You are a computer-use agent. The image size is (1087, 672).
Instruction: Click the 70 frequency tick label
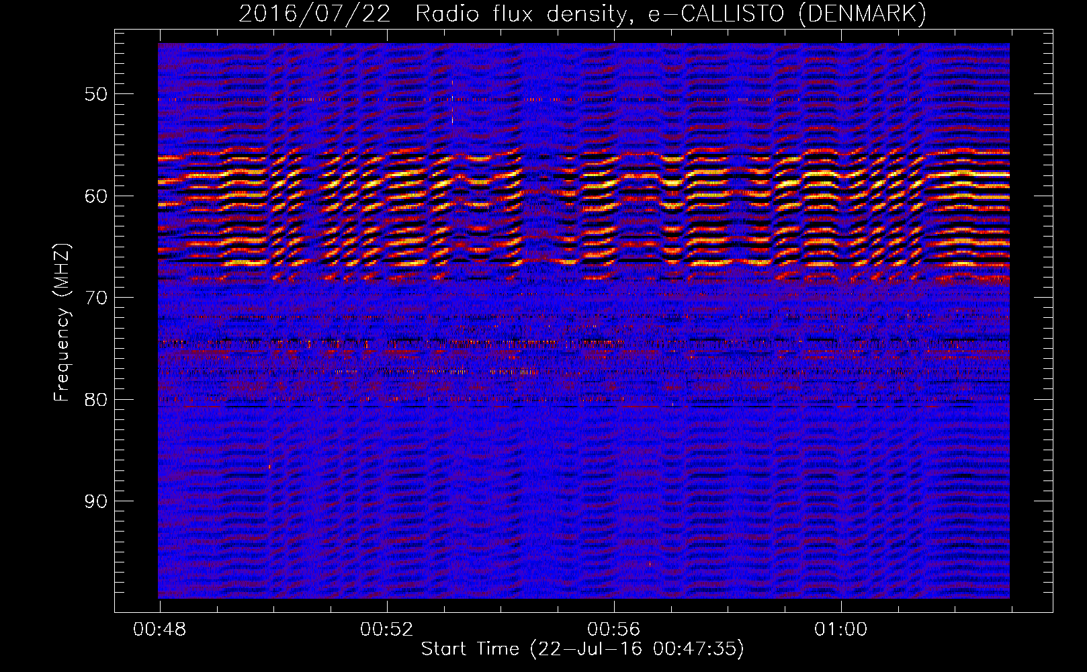pos(95,297)
